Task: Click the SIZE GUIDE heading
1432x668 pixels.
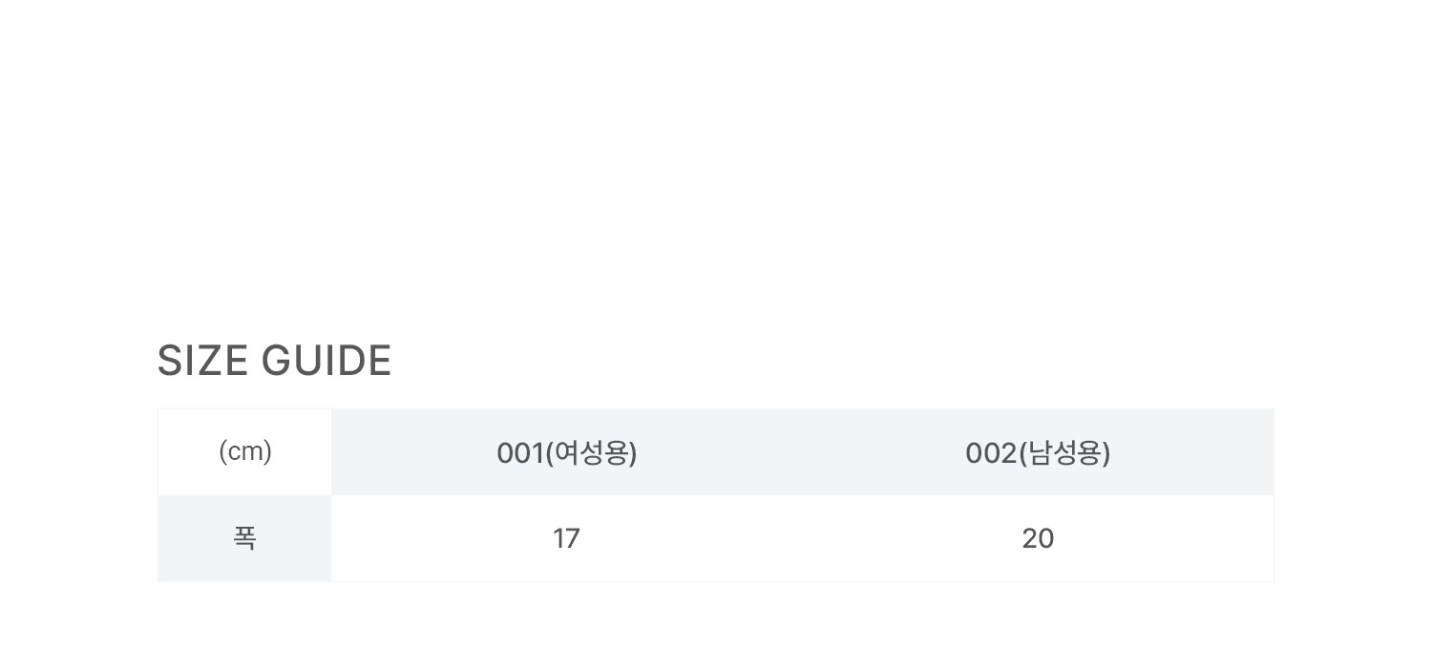Action: (274, 361)
